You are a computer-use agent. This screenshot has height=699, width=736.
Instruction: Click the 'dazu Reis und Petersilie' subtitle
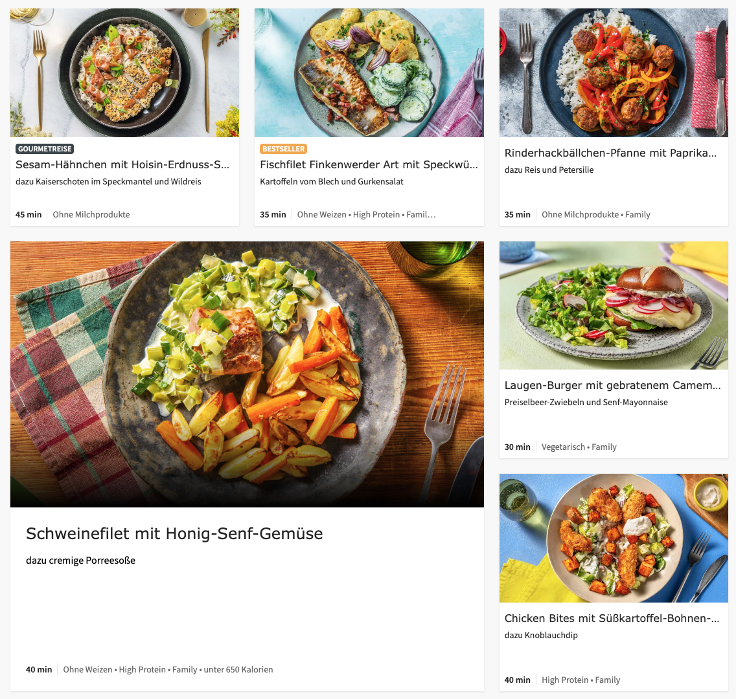click(549, 170)
